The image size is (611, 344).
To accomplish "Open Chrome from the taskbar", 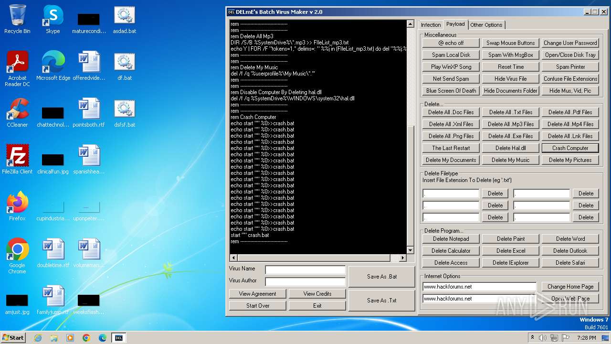I will pyautogui.click(x=86, y=338).
